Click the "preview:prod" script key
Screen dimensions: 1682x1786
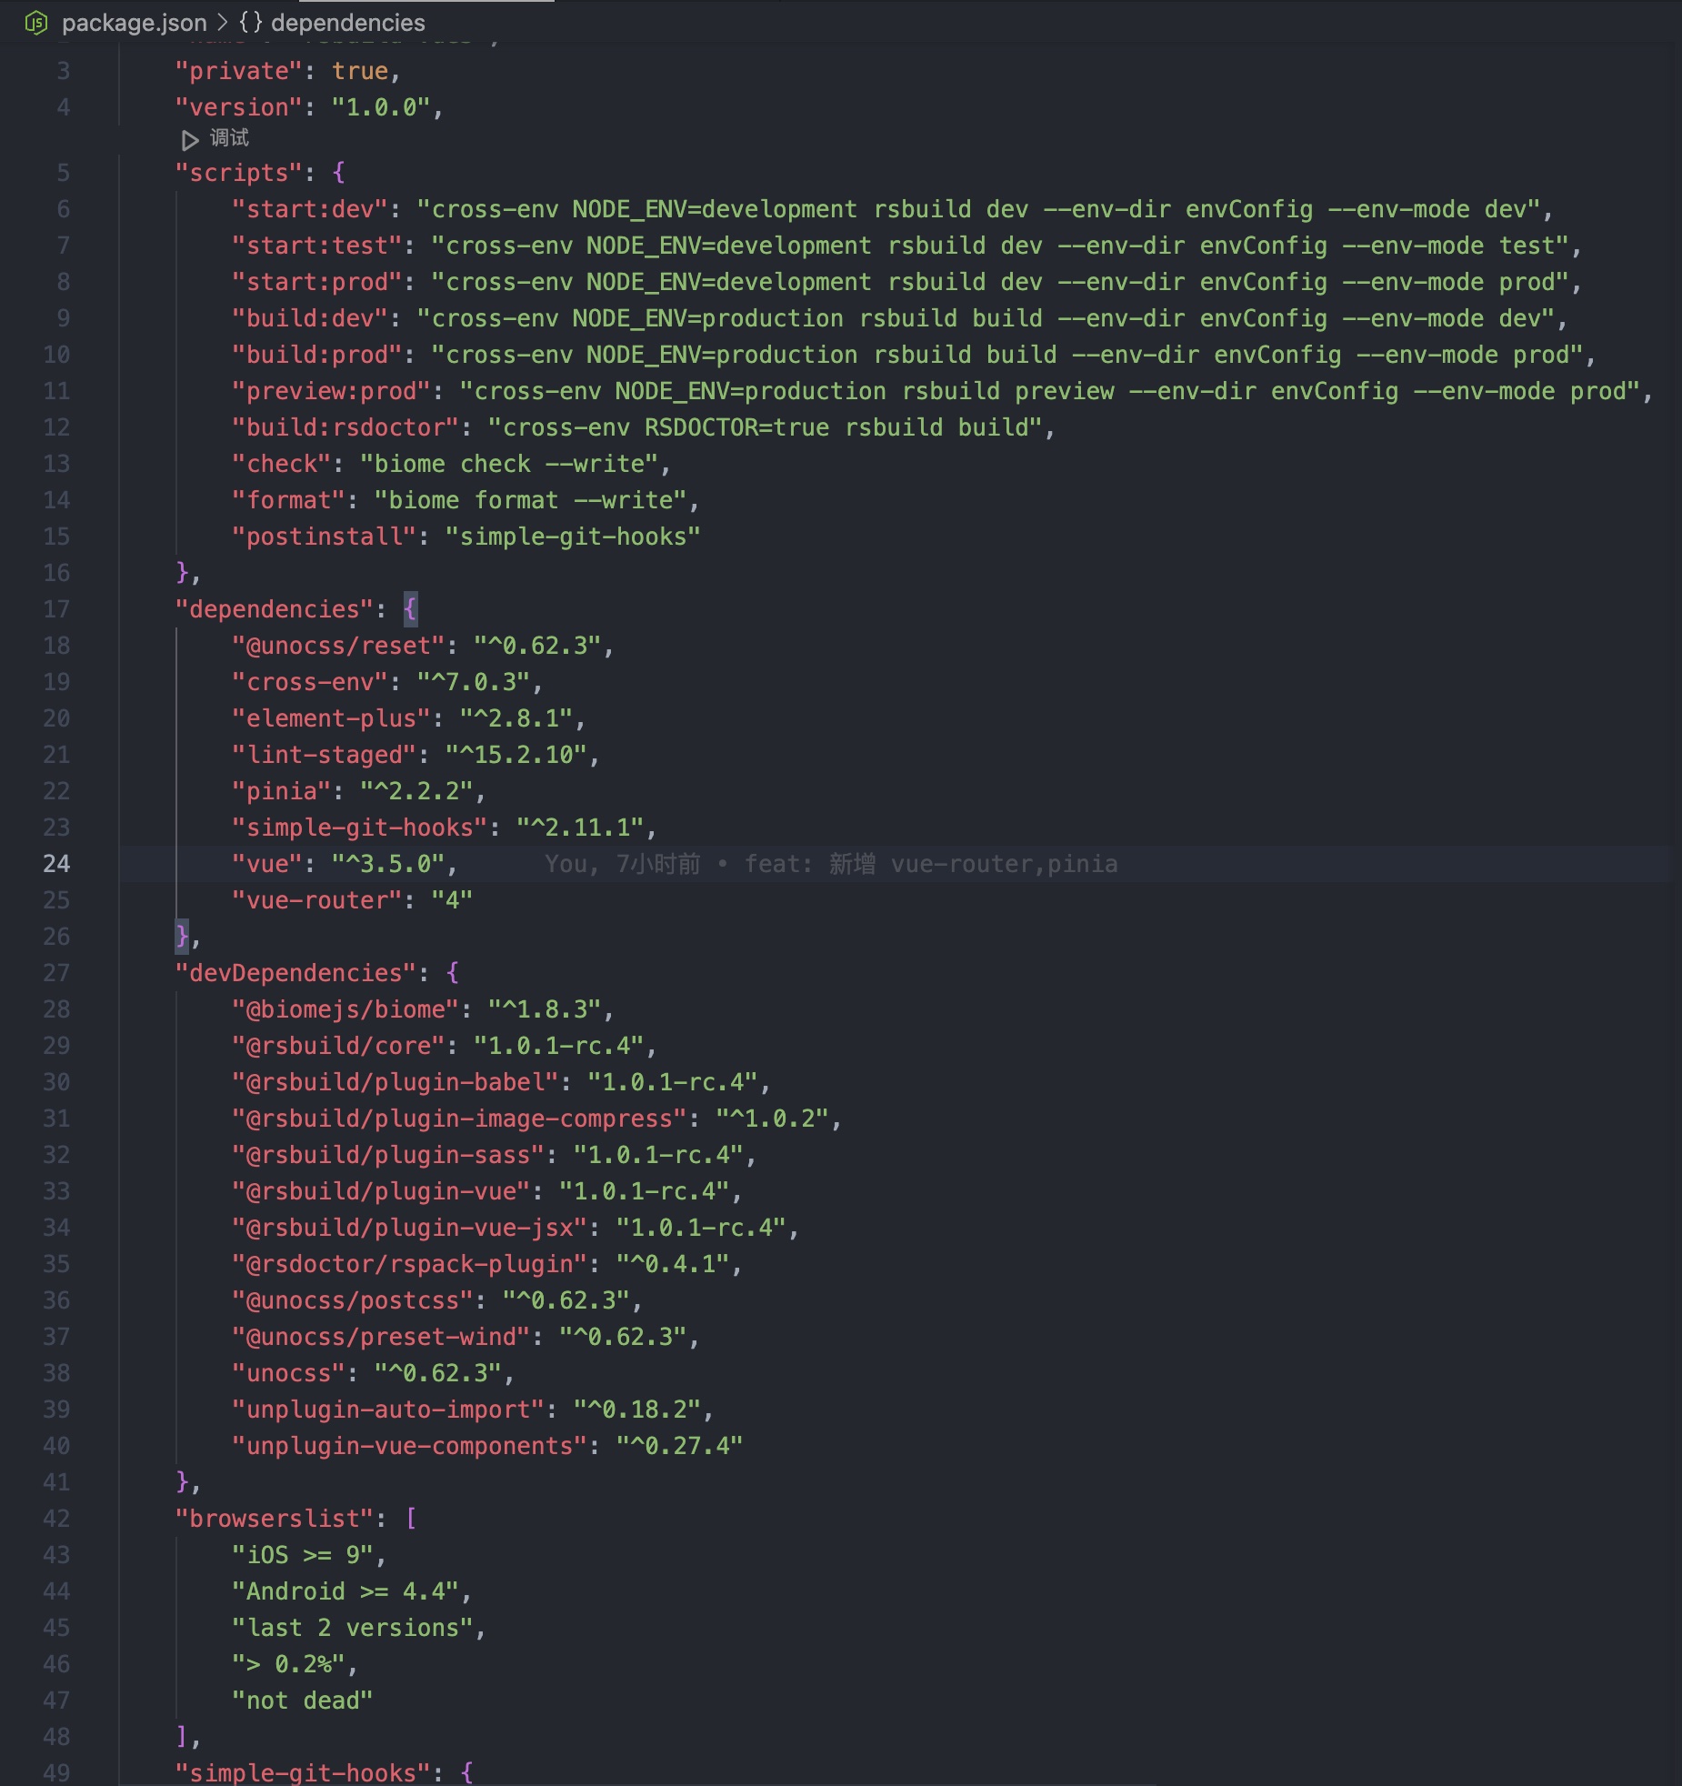click(332, 391)
